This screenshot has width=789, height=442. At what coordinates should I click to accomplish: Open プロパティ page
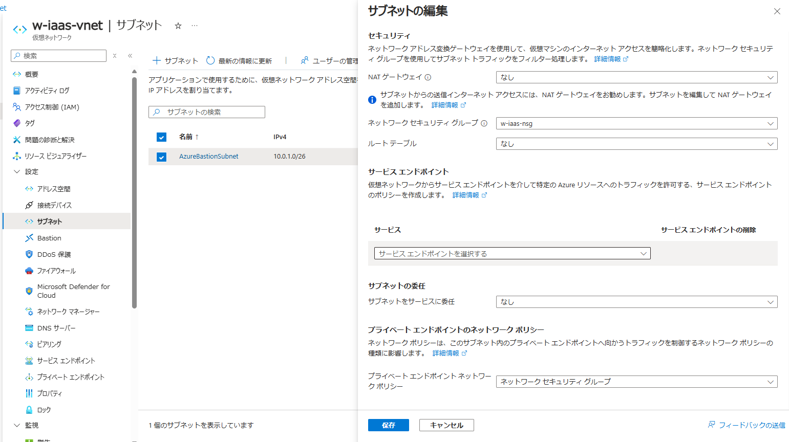(50, 393)
